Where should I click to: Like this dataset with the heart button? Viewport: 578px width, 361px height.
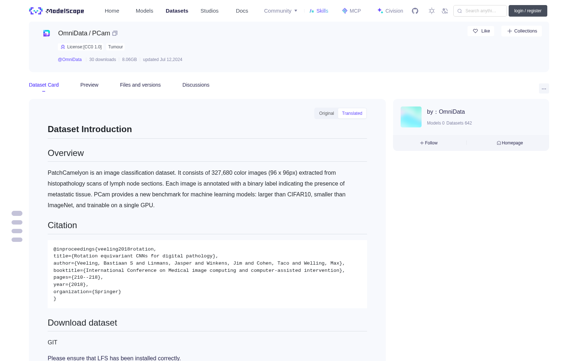[x=481, y=31]
